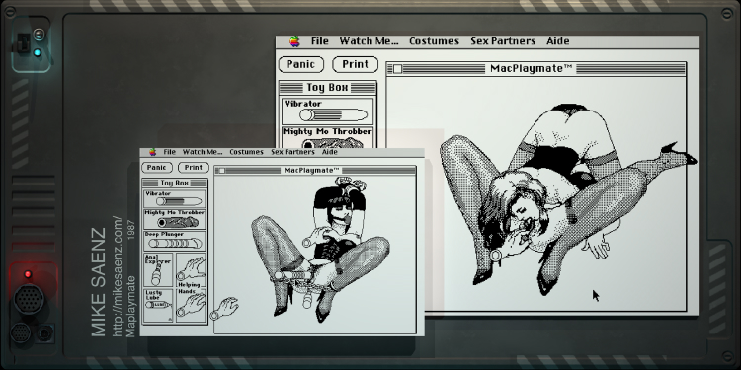Click the MacPlaymate title bar of the large window

[535, 69]
